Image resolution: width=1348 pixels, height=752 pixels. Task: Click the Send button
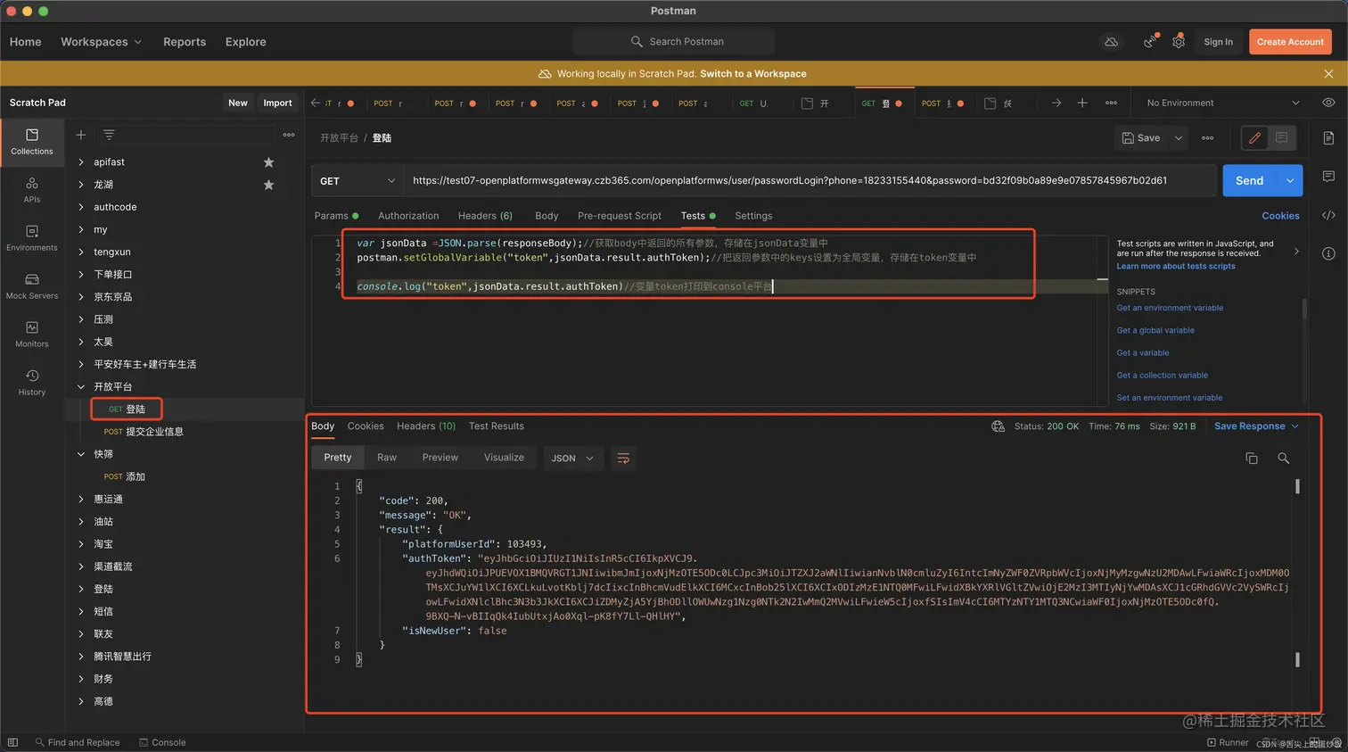coord(1249,180)
